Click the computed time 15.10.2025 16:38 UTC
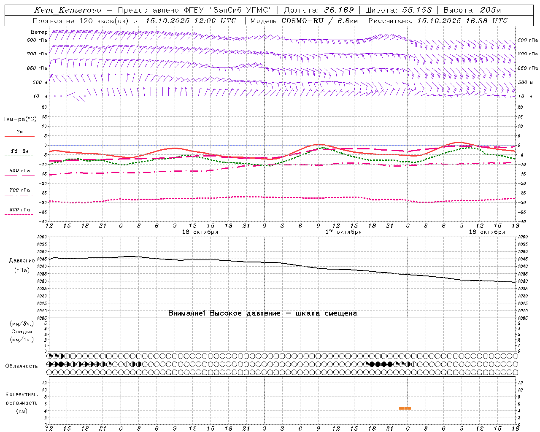This screenshot has height=432, width=540. pyautogui.click(x=462, y=21)
